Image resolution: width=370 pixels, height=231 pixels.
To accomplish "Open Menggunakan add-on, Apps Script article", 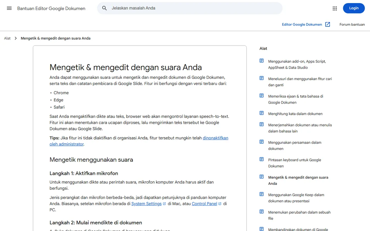I will click(297, 64).
